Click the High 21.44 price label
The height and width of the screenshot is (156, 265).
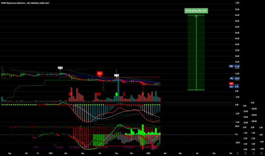pyautogui.click(x=234, y=66)
